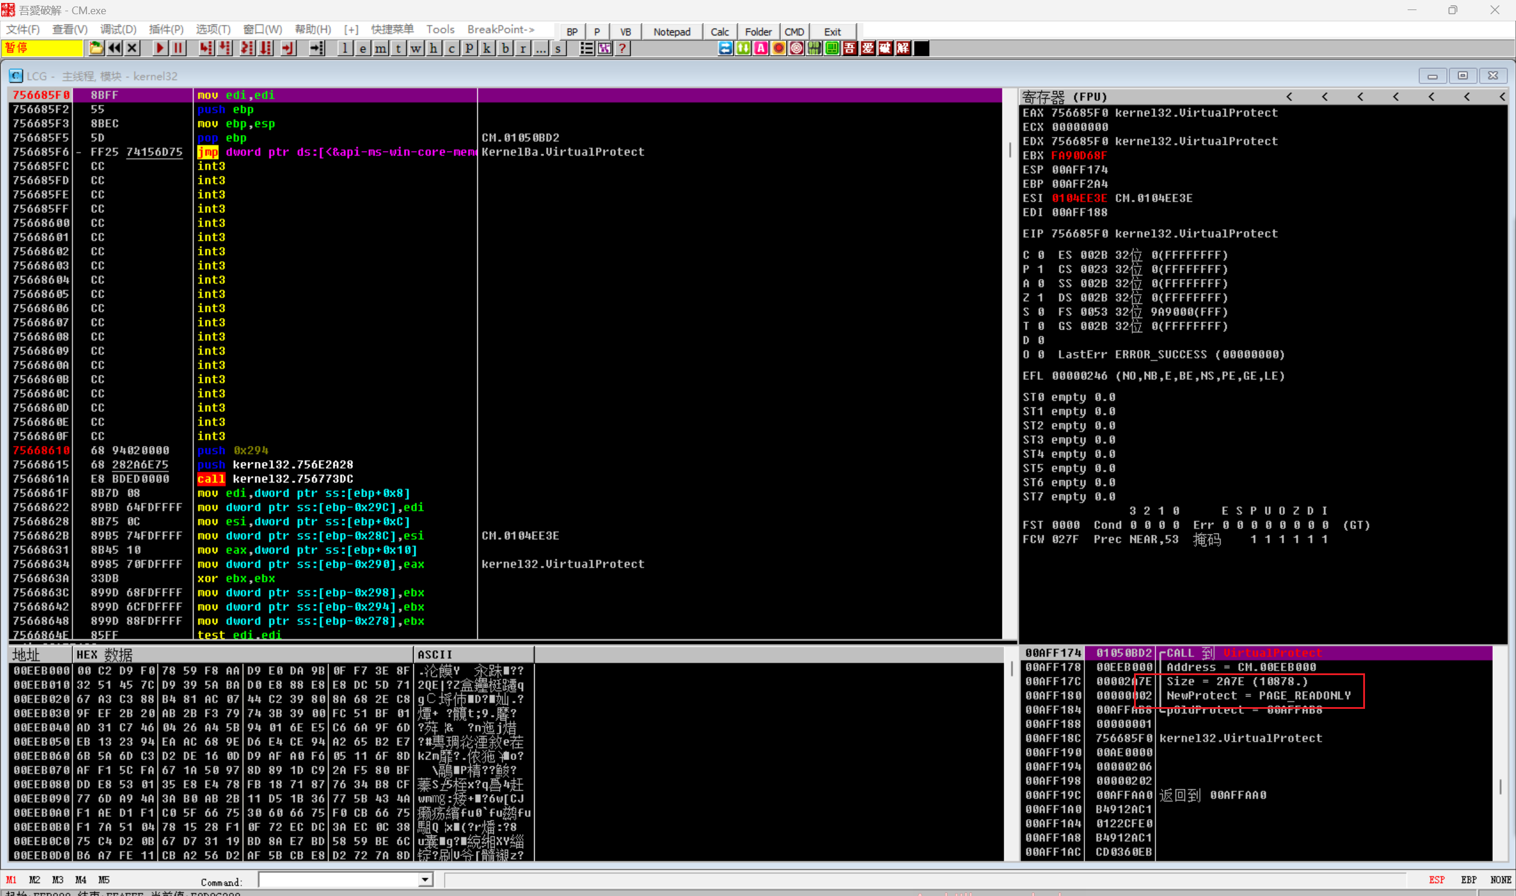Click the Folder button
This screenshot has height=896, width=1516.
[759, 31]
